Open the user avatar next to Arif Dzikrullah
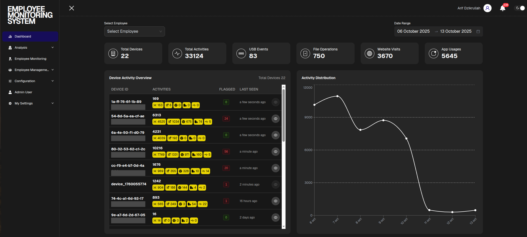The image size is (527, 237). coord(488,8)
